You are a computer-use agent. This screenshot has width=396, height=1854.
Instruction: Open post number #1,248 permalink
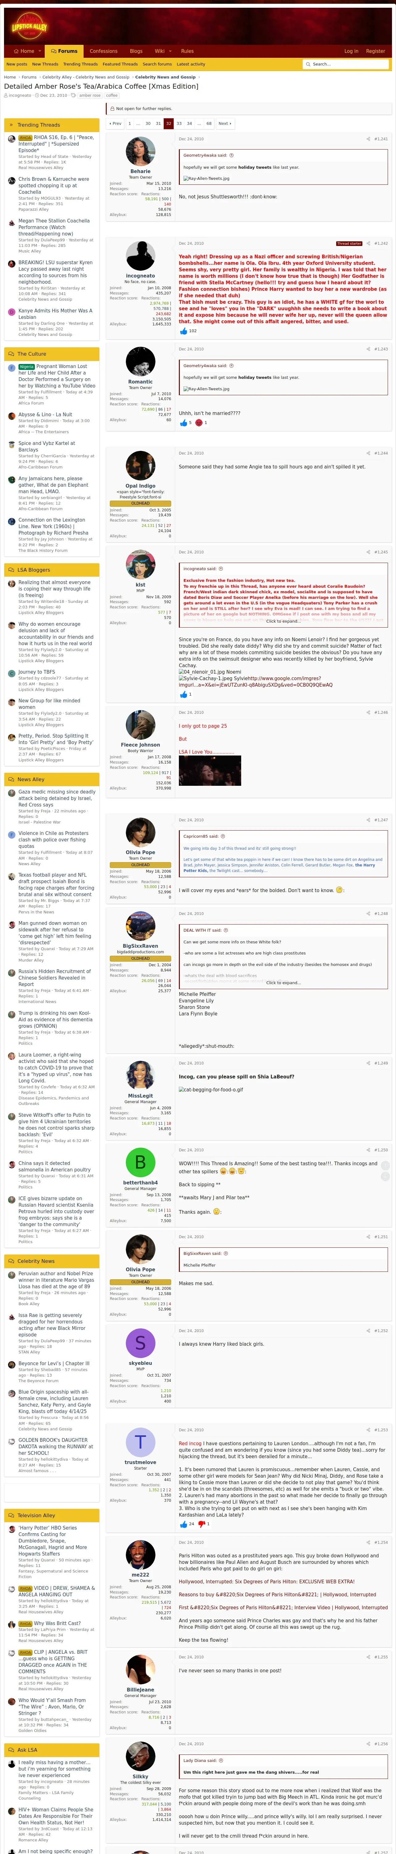click(x=381, y=913)
